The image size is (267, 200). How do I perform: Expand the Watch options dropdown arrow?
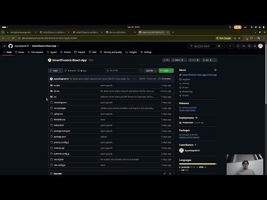[185, 60]
